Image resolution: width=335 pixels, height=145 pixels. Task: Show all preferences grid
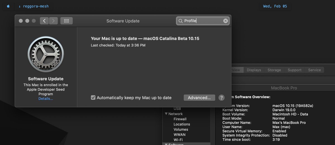66,21
